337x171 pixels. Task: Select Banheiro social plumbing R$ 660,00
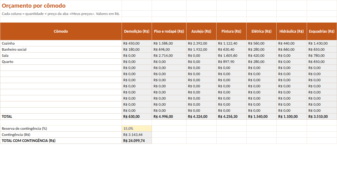point(292,49)
